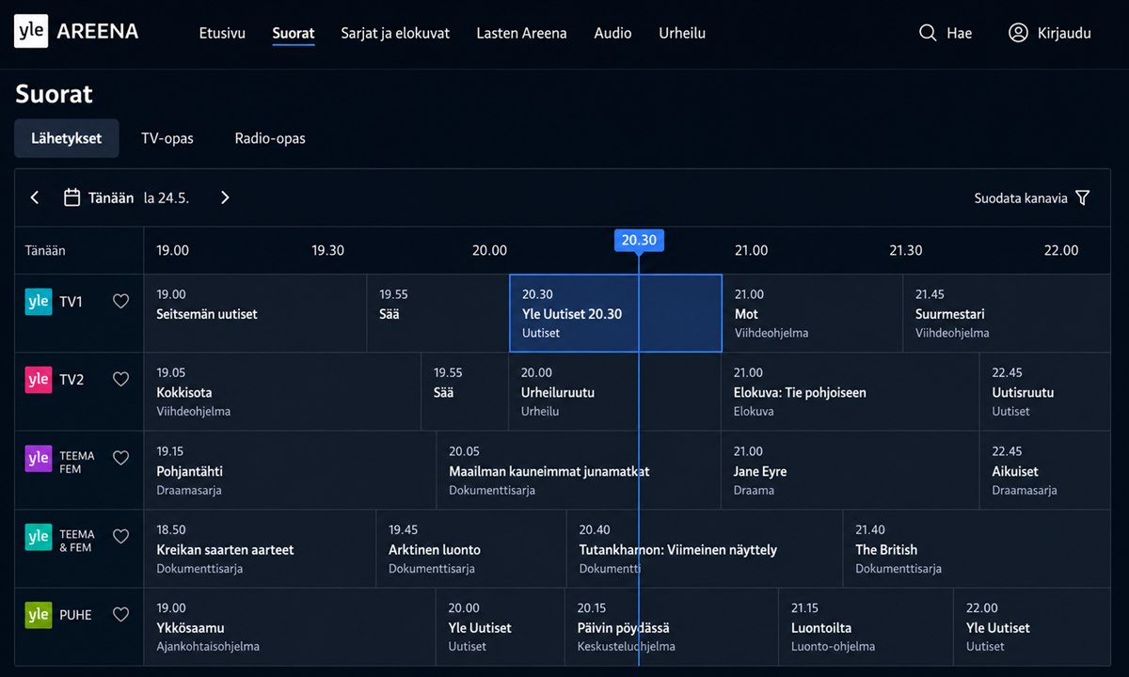Image resolution: width=1129 pixels, height=677 pixels.
Task: Favorite TV1 channel with heart
Action: 120,301
